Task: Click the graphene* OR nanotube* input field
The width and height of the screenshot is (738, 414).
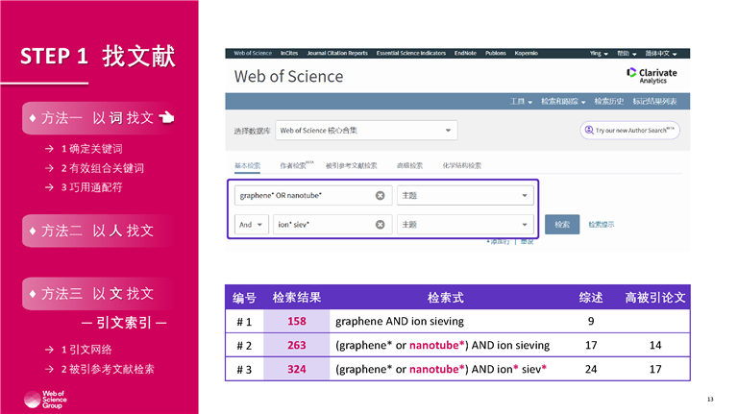Action: coord(313,196)
